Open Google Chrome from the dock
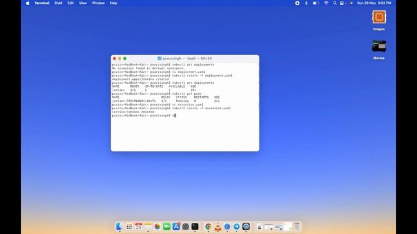Image resolution: width=417 pixels, height=234 pixels. (208, 227)
